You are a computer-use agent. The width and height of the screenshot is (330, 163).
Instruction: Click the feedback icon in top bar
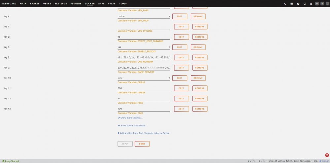click(291, 4)
